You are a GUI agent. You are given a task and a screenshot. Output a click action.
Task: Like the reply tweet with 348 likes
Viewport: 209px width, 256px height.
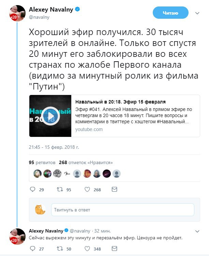pyautogui.click(x=87, y=249)
